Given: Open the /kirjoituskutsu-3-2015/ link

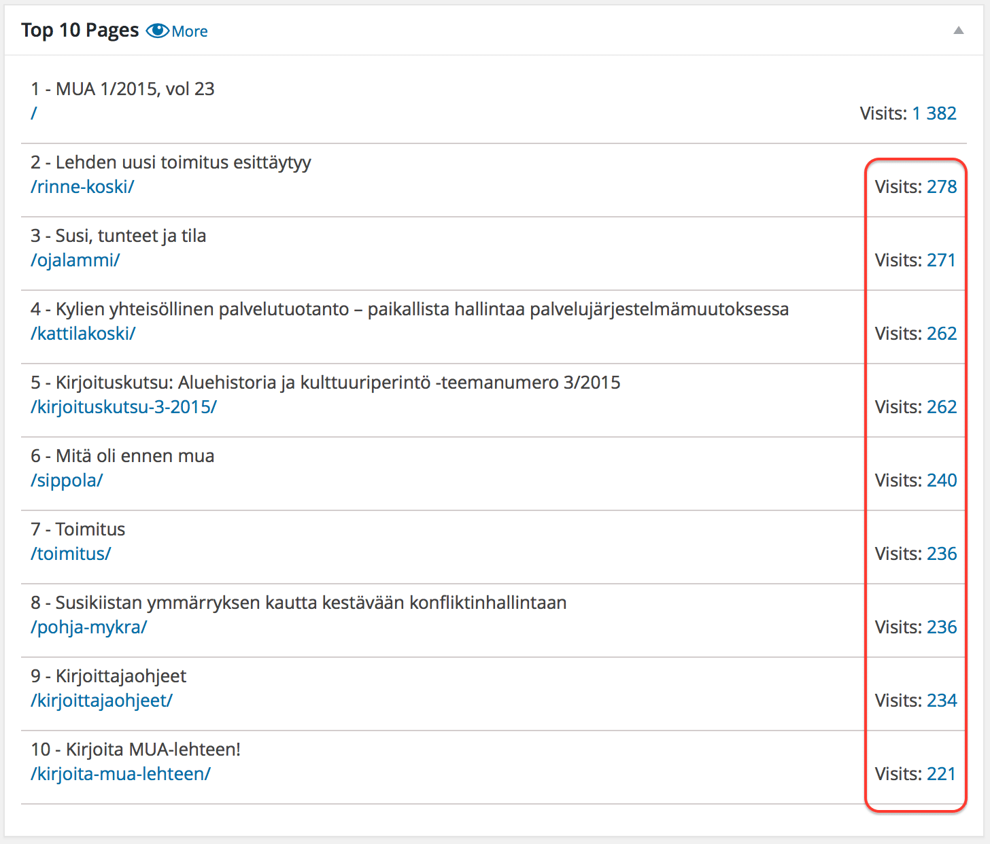Looking at the screenshot, I should [x=124, y=406].
